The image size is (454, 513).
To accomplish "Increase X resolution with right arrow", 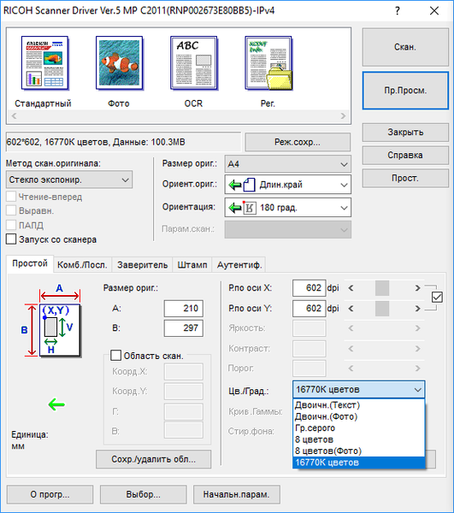I will [418, 288].
